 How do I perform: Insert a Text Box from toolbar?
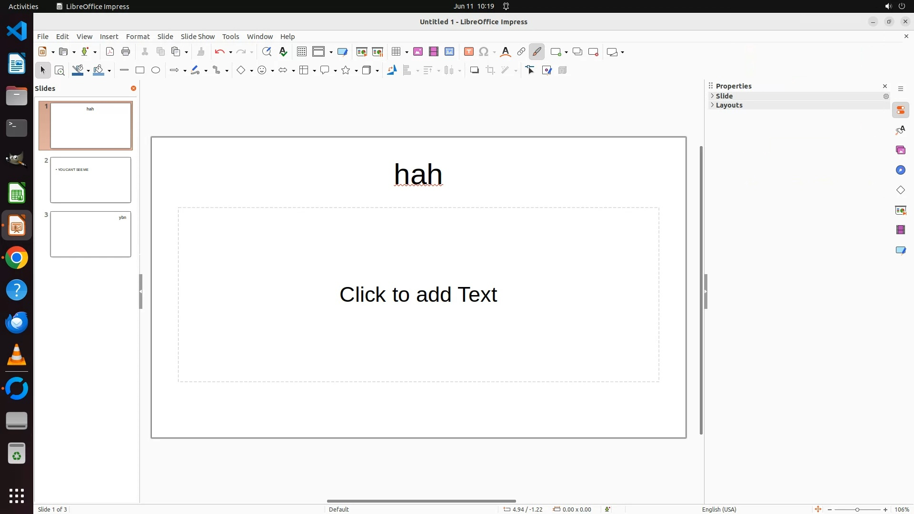click(469, 52)
